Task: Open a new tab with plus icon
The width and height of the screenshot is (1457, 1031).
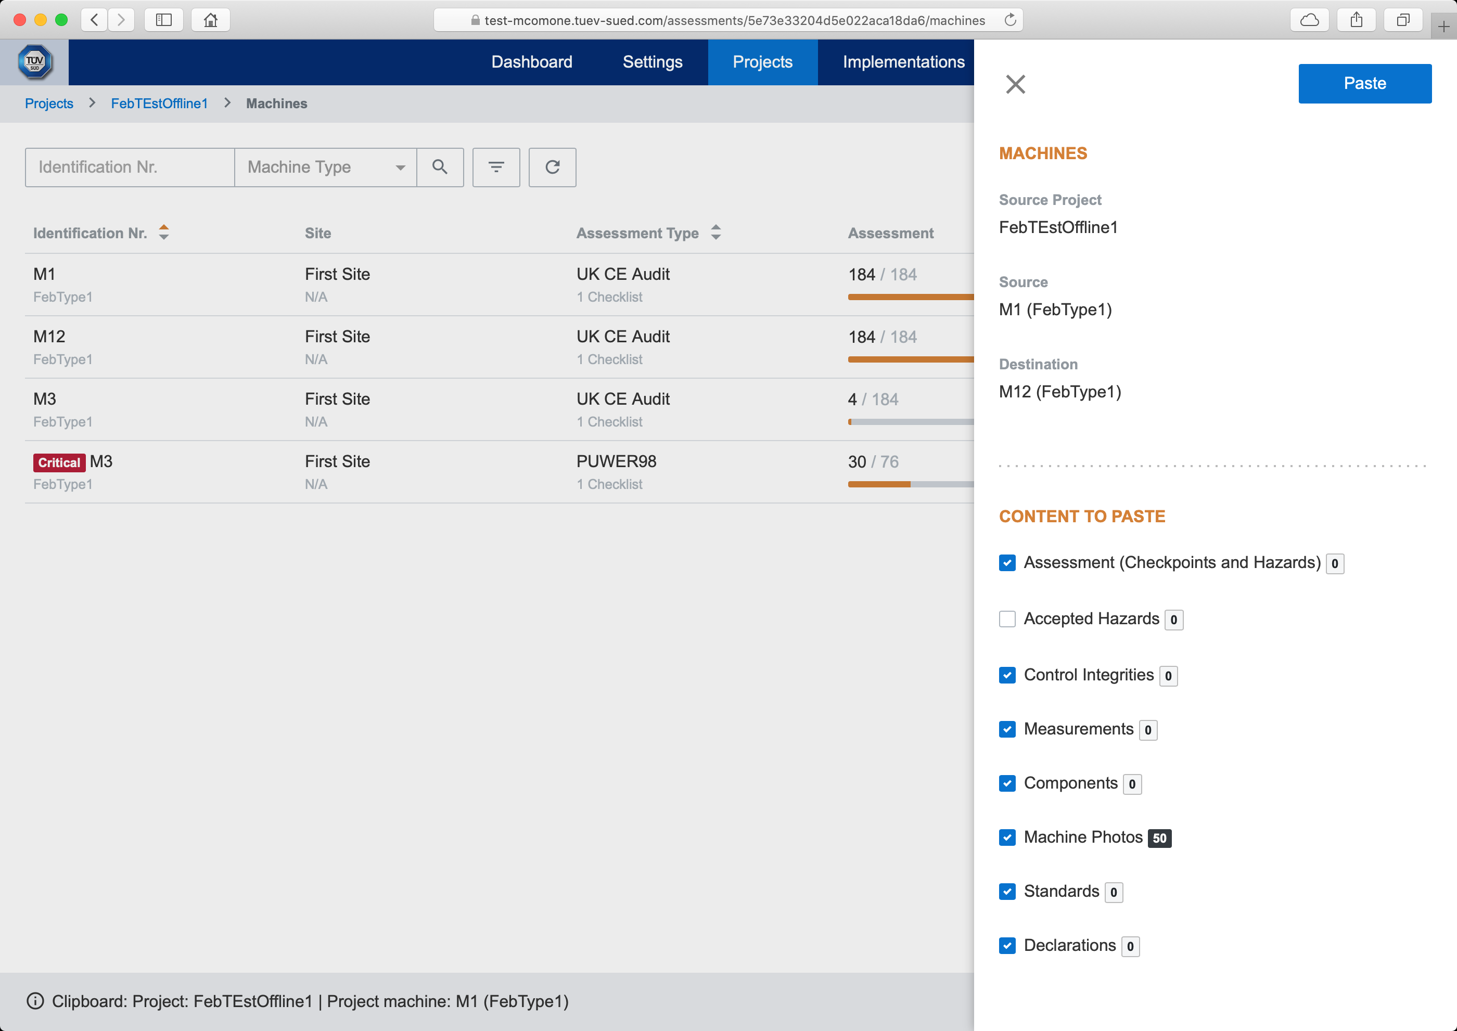Action: tap(1443, 27)
